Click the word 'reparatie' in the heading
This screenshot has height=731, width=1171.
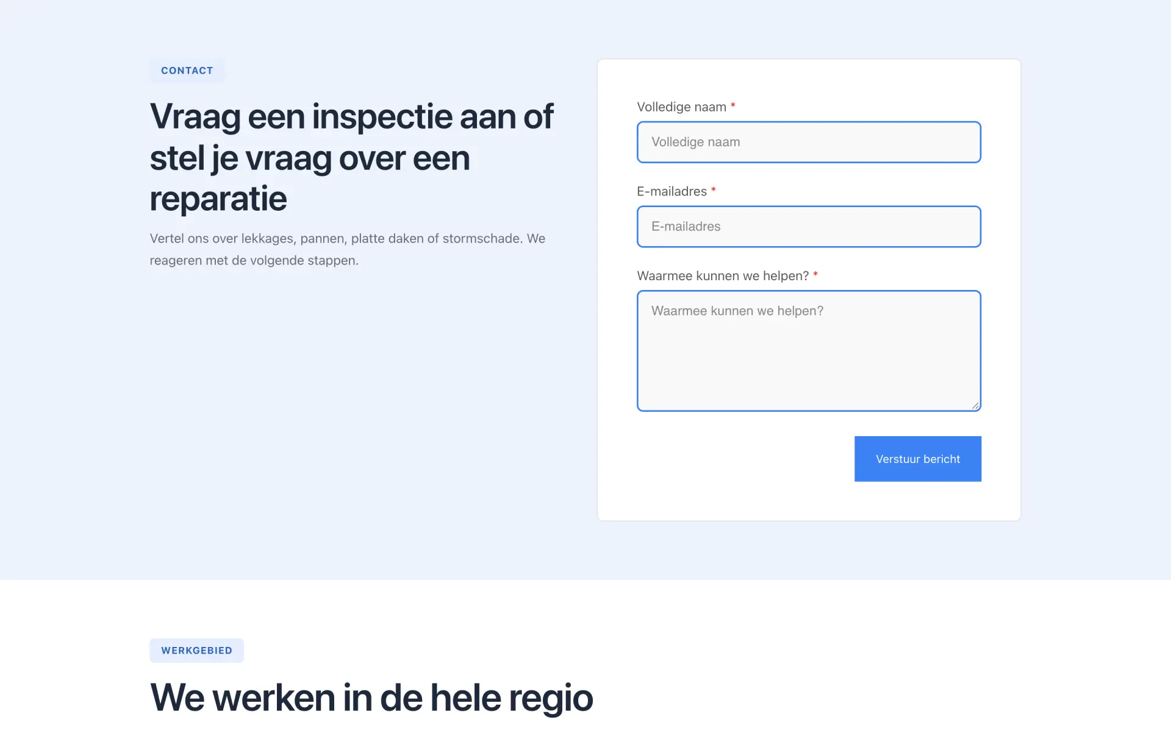tap(218, 199)
